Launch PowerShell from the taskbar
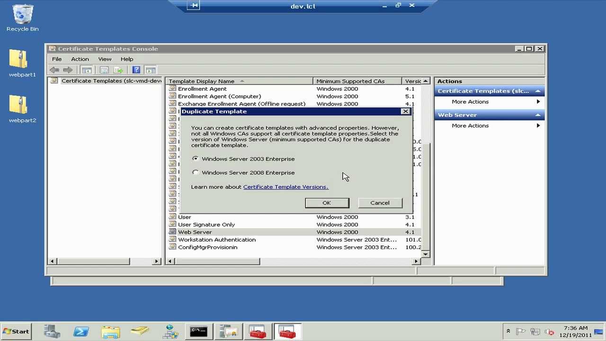The image size is (606, 341). click(x=81, y=332)
